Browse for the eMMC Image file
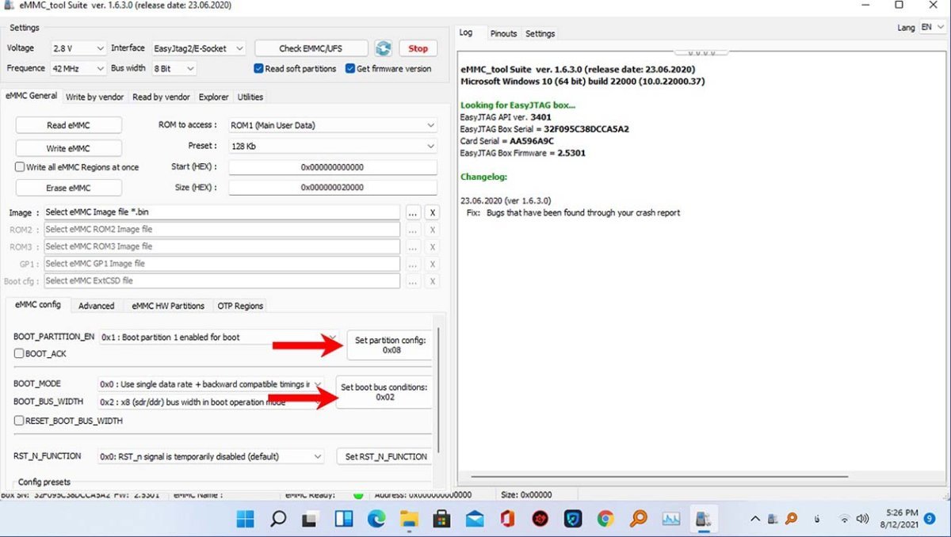The width and height of the screenshot is (951, 537). tap(413, 212)
